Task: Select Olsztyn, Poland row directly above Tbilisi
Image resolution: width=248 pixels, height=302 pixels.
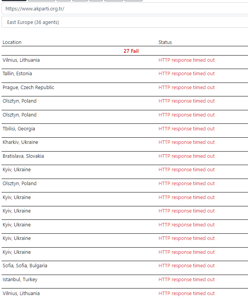Action: pyautogui.click(x=19, y=115)
